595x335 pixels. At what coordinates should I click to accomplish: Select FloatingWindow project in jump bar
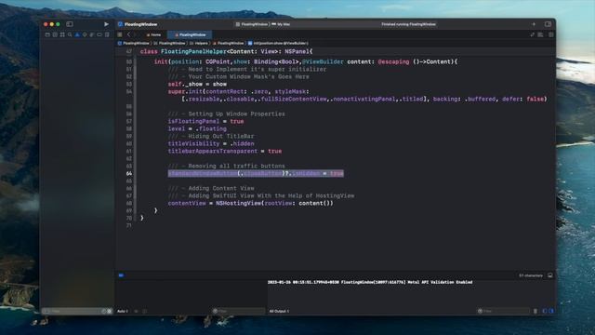tap(133, 44)
